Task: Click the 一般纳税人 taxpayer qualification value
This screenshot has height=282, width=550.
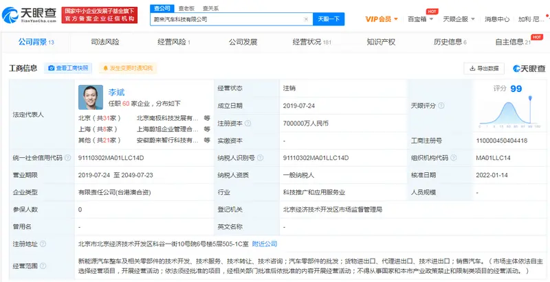Action: tap(299, 175)
